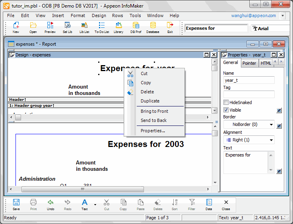Image resolution: width=293 pixels, height=224 pixels.
Task: Open the Text control dropdown arrow
Action: click(x=95, y=205)
